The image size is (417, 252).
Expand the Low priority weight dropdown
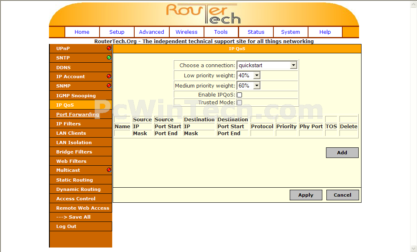click(248, 75)
